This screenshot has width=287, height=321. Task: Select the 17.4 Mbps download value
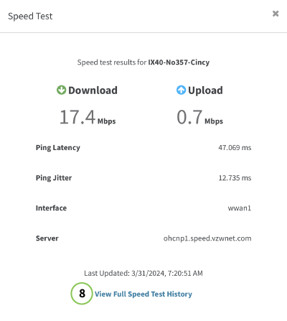[88, 117]
